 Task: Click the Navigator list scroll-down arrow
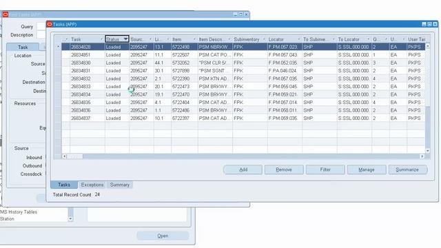click(x=70, y=218)
